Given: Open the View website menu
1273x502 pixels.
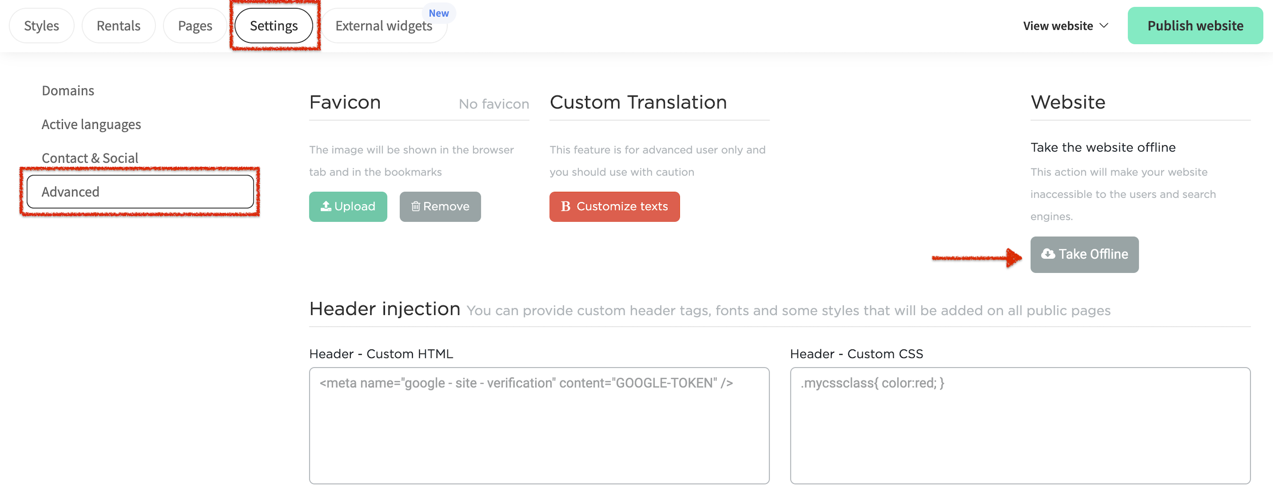Looking at the screenshot, I should point(1057,26).
